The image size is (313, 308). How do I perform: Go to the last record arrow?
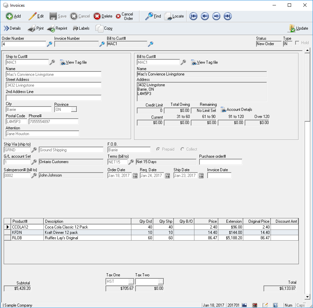coord(228,16)
